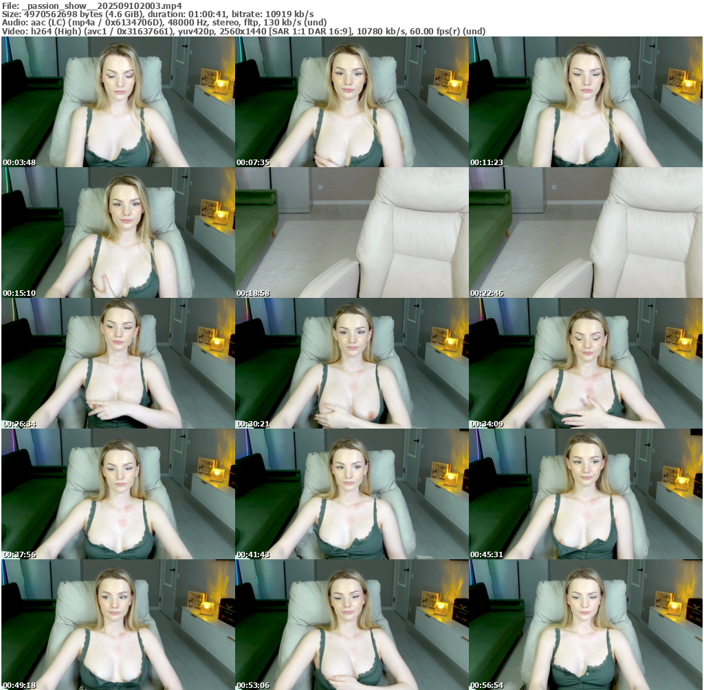704x690 pixels.
Task: Click the frame marked 00:45:31
Action: coord(585,494)
